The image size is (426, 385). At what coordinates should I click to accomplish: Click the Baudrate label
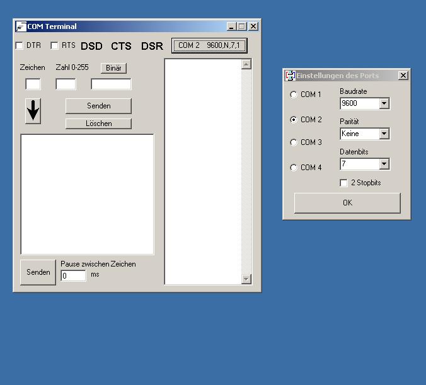click(353, 91)
